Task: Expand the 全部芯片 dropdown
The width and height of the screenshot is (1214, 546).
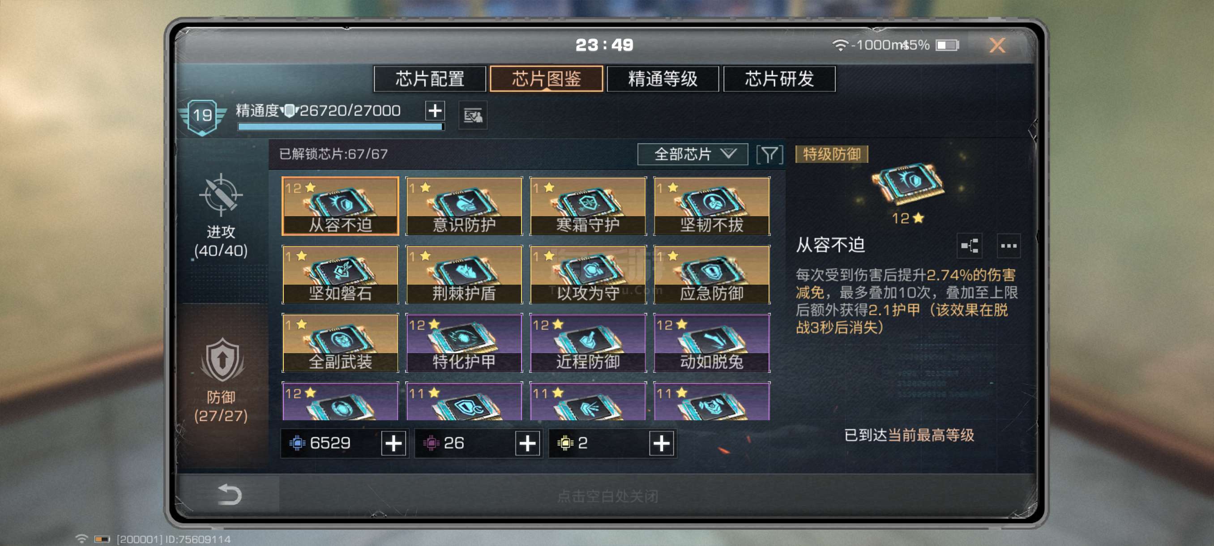Action: 692,154
